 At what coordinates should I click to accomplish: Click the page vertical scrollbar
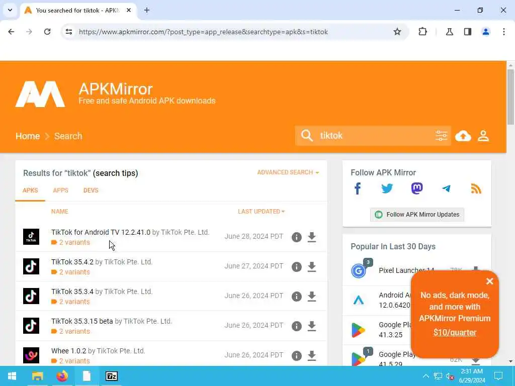[510, 97]
